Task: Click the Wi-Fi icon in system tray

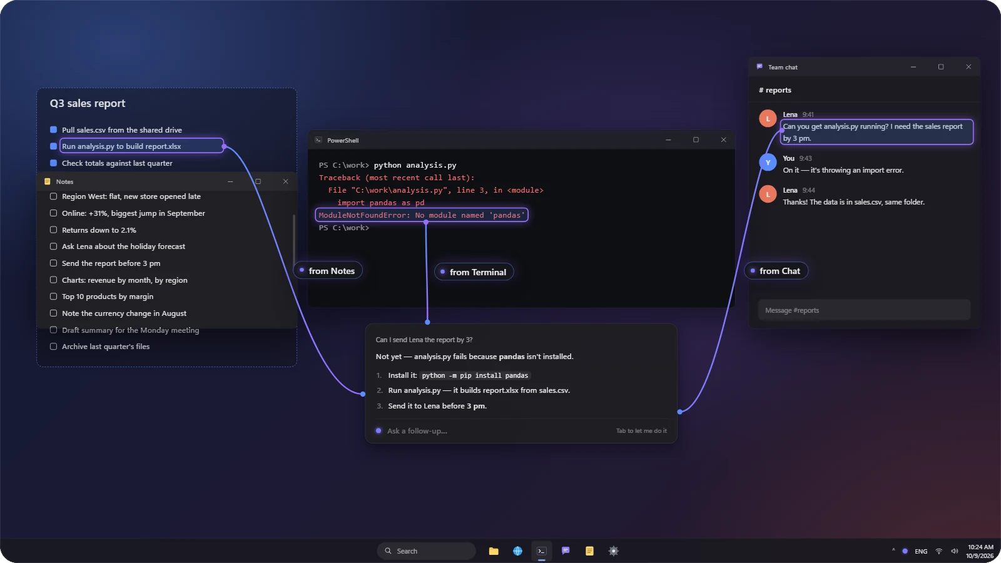Action: [x=938, y=551]
